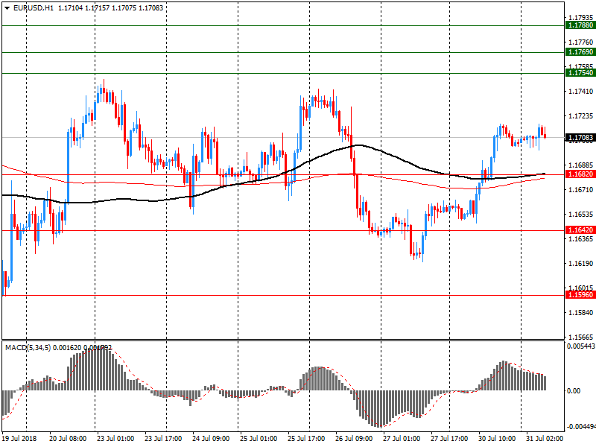Click the 1.15665 price scale value
This screenshot has width=596, height=447.
click(580, 337)
